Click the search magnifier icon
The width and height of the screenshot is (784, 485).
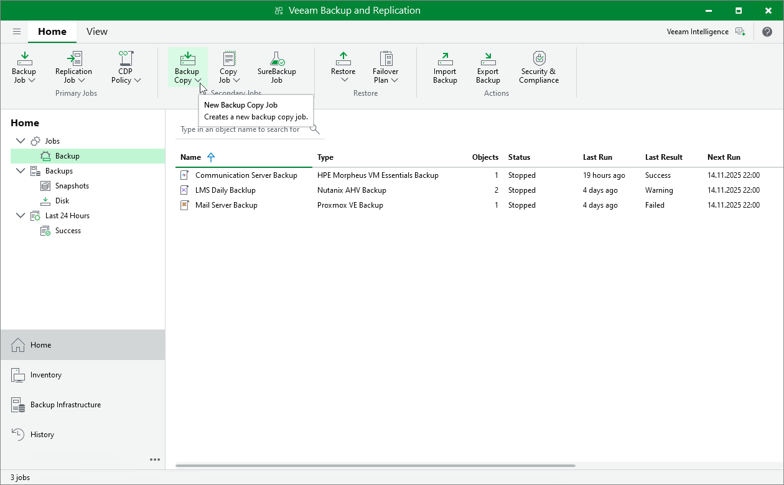click(315, 129)
